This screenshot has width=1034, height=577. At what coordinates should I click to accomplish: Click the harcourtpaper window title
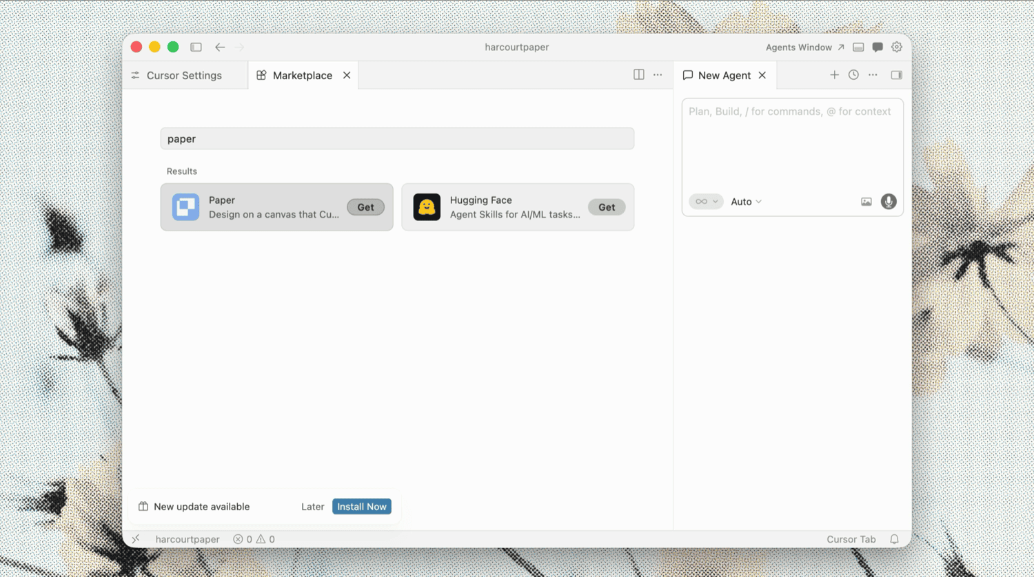pos(517,47)
